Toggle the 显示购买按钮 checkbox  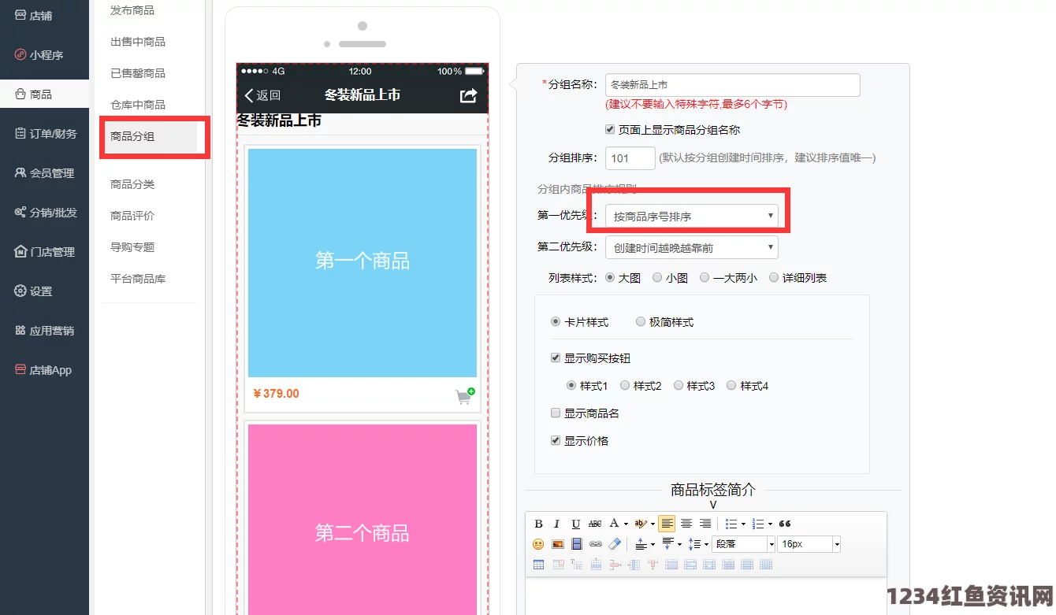click(556, 358)
